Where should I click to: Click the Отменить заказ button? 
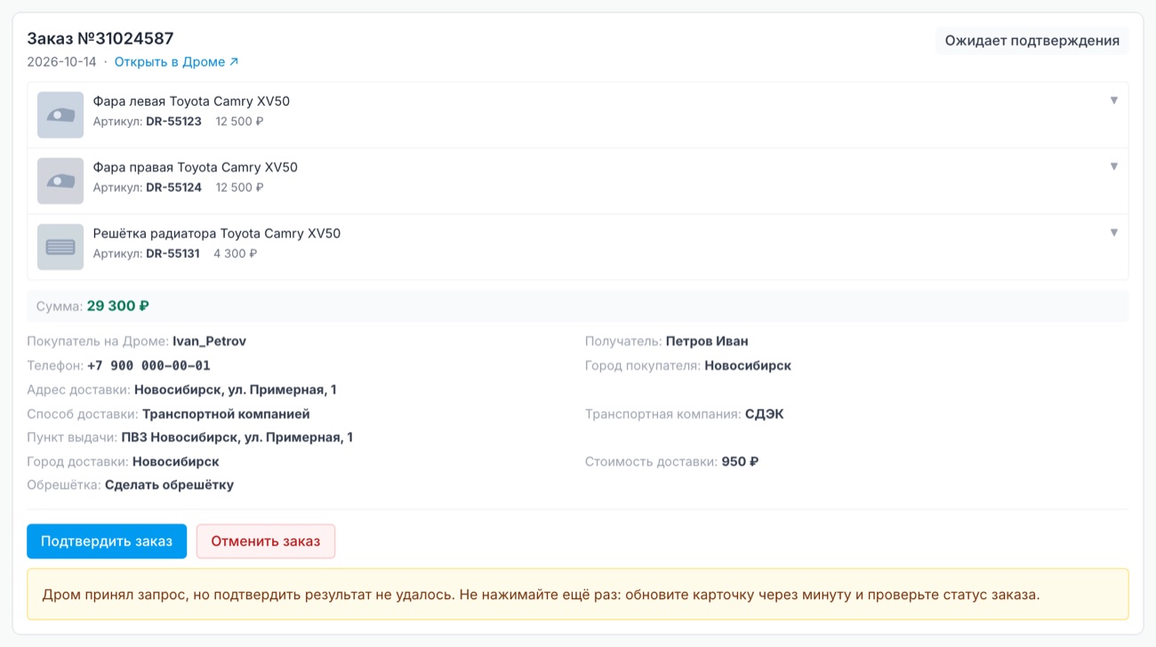(x=266, y=541)
